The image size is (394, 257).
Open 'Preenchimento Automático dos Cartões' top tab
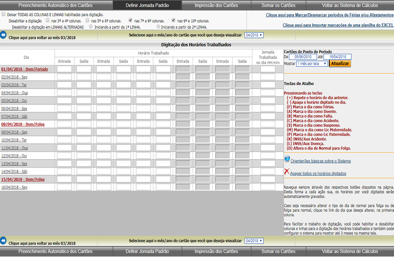click(x=56, y=6)
